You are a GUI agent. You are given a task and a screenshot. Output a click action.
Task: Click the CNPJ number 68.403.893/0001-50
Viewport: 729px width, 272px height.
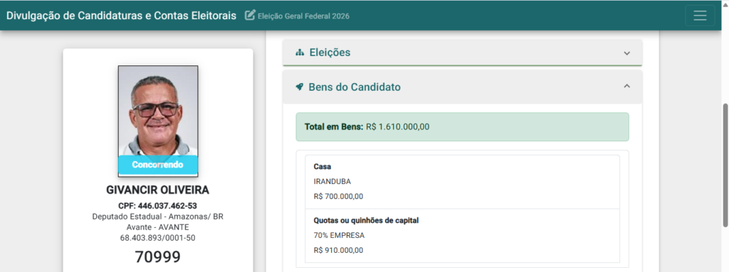click(x=157, y=238)
